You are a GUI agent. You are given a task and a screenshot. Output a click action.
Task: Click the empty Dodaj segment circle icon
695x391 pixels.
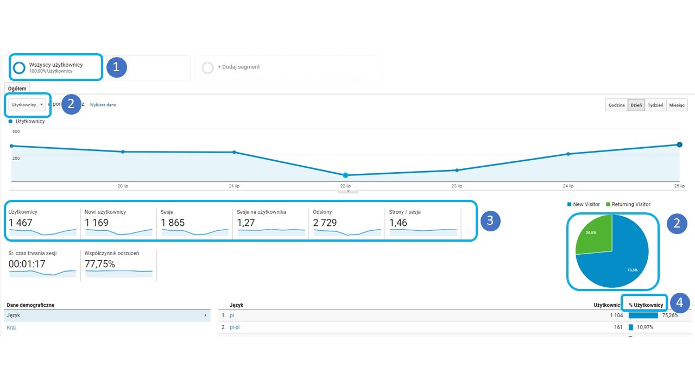coord(207,68)
